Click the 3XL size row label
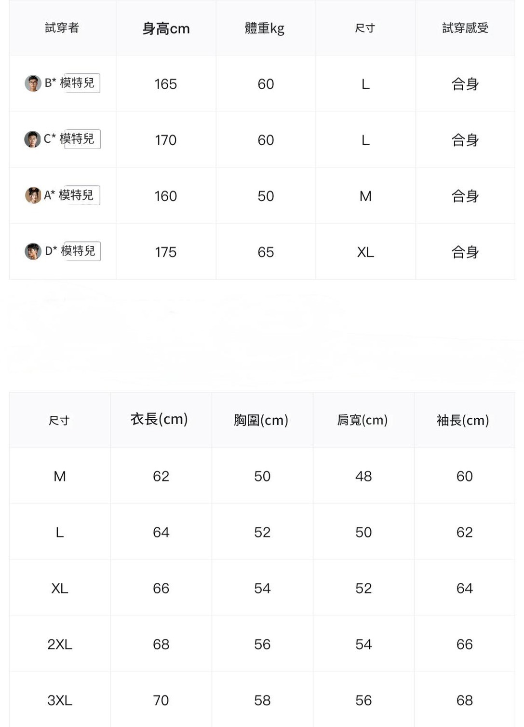Viewport: 524px width, 727px height. pos(60,700)
